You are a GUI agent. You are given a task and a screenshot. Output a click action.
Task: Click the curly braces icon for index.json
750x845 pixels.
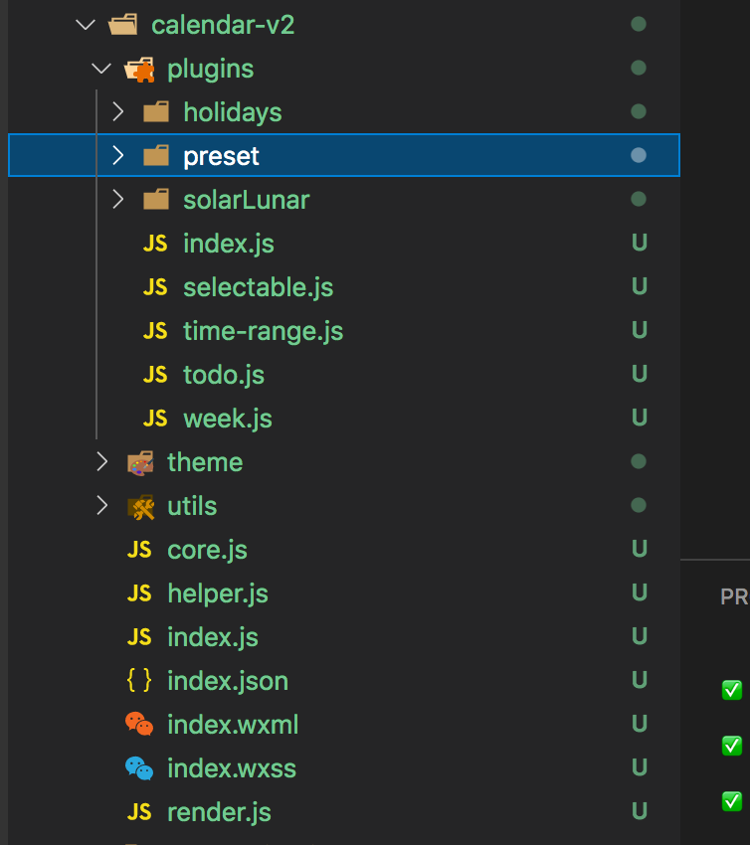point(140,680)
